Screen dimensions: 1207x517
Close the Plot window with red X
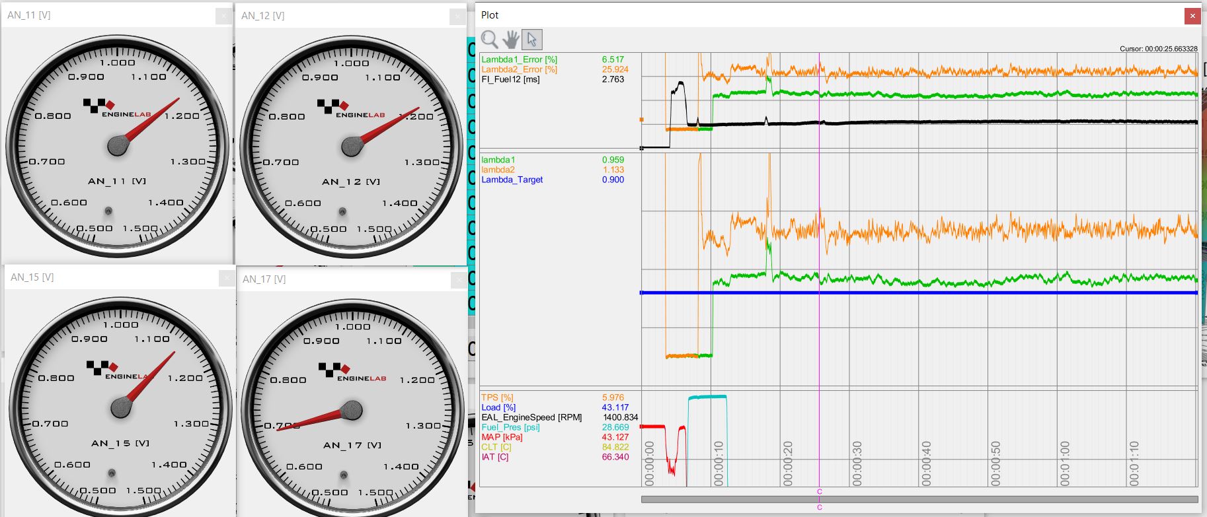click(x=1192, y=16)
